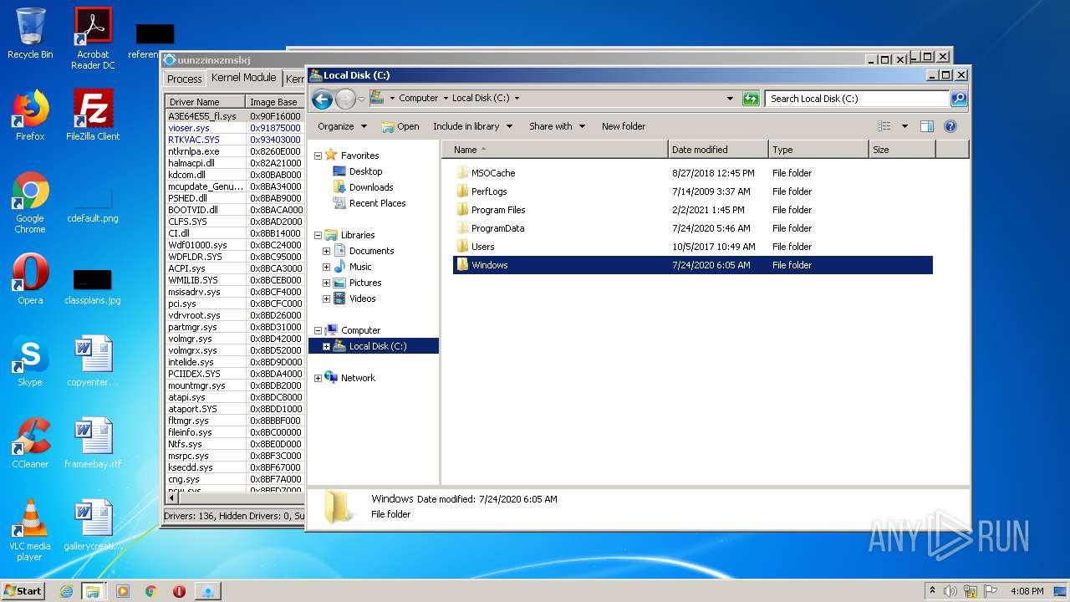Open the Organize menu
Image resolution: width=1070 pixels, height=602 pixels.
(342, 126)
